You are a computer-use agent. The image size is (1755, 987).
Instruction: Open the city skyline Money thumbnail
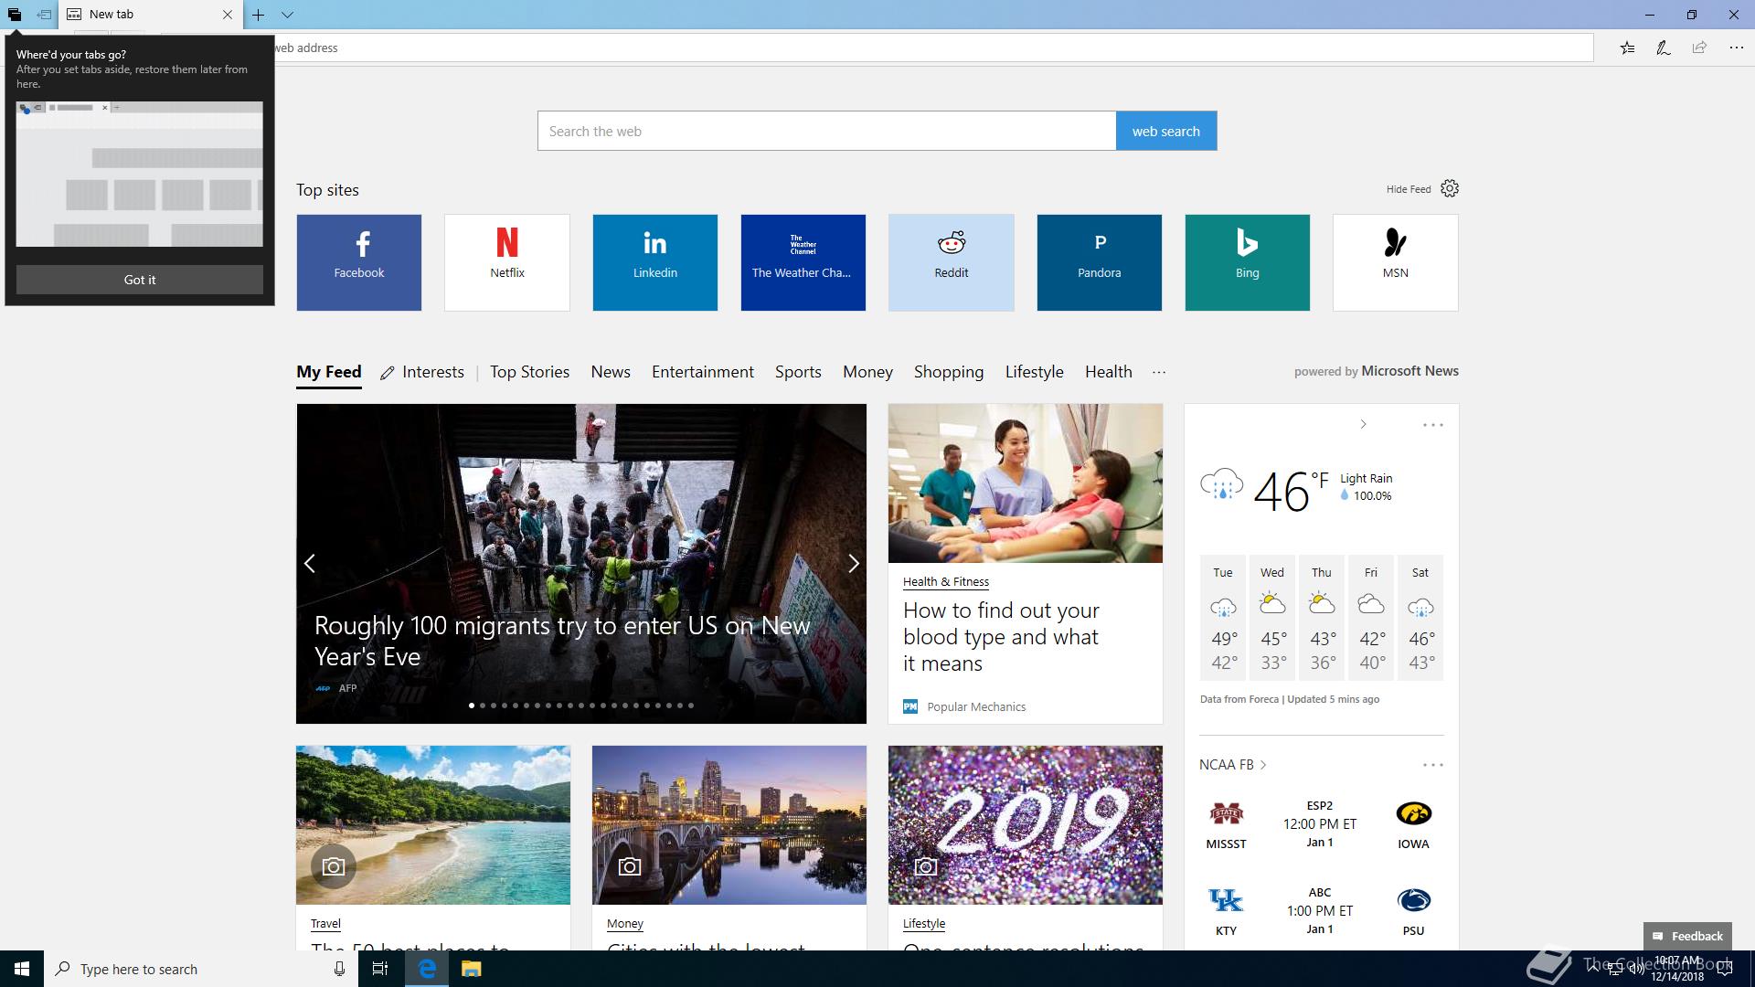729,825
